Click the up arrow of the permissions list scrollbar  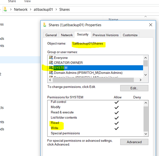(146, 103)
